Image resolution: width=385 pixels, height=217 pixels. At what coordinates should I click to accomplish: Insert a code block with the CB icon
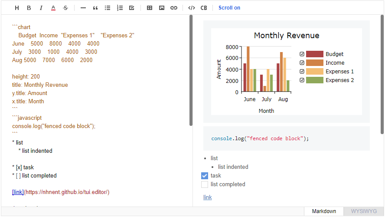click(x=204, y=8)
